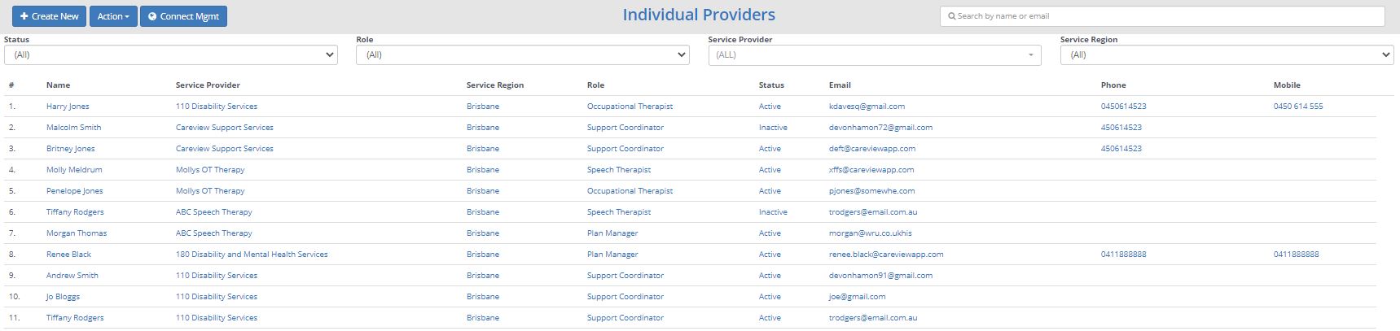Open Morgan Thomas provider record
This screenshot has width=1400, height=331.
point(77,233)
